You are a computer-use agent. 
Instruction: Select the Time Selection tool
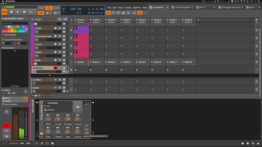113,13
